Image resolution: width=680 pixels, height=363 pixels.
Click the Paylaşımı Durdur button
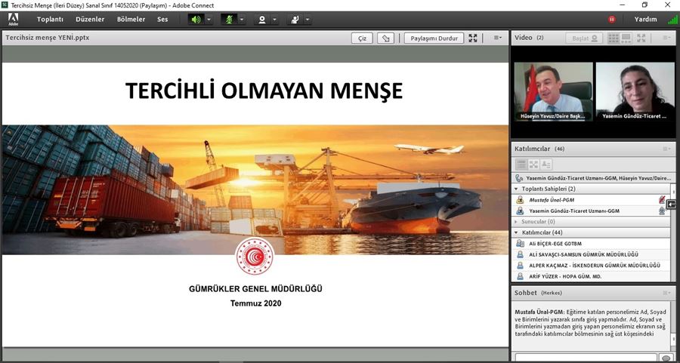pyautogui.click(x=433, y=38)
